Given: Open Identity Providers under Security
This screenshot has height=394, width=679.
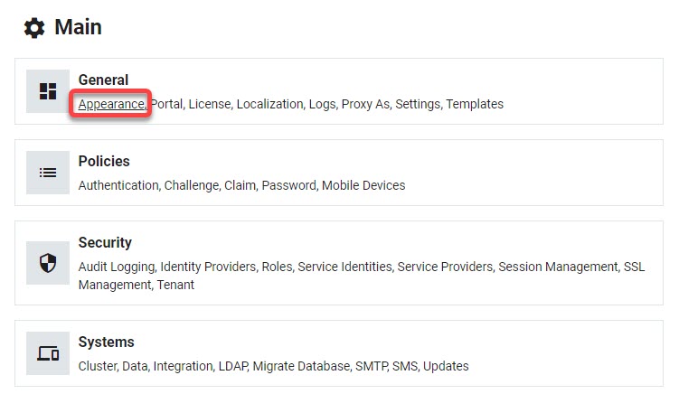Looking at the screenshot, I should pyautogui.click(x=208, y=267).
